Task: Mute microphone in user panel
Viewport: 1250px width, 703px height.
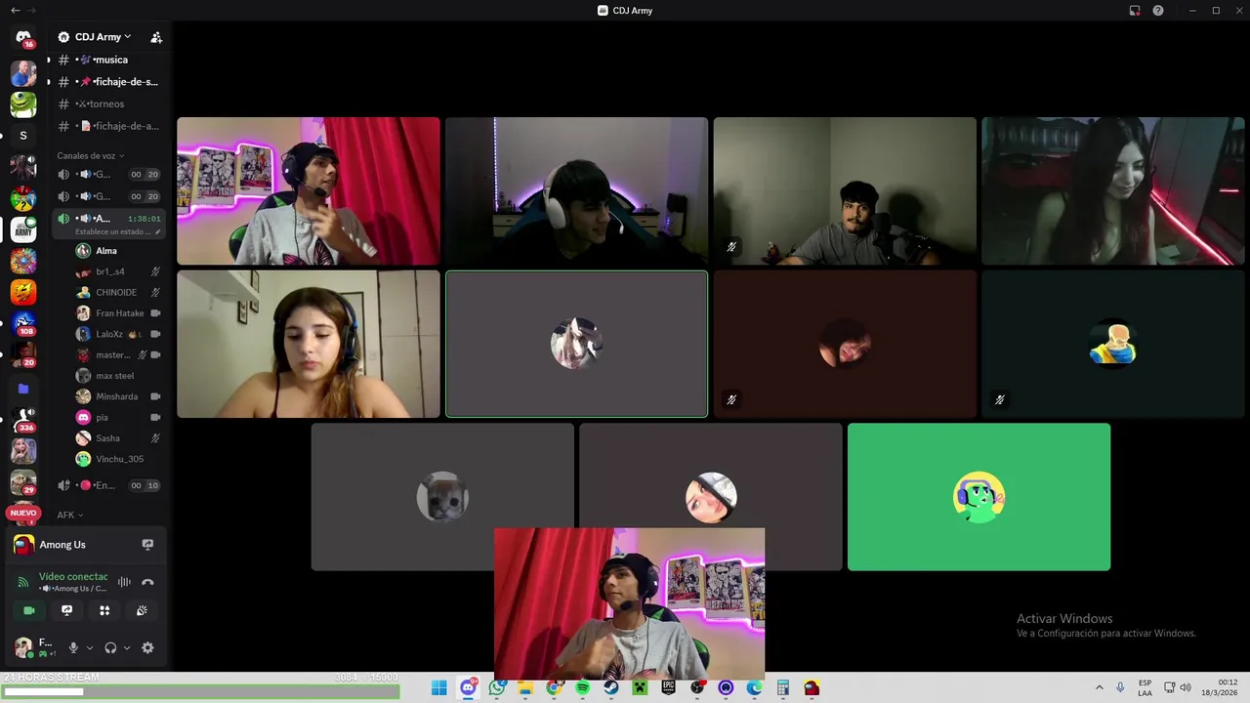Action: 73,647
